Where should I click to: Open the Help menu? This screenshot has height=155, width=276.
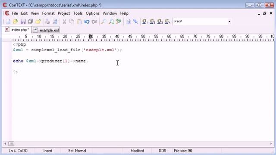coord(124,13)
